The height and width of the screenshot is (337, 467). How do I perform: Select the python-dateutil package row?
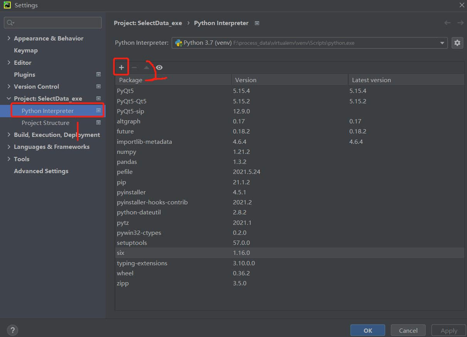(x=290, y=212)
